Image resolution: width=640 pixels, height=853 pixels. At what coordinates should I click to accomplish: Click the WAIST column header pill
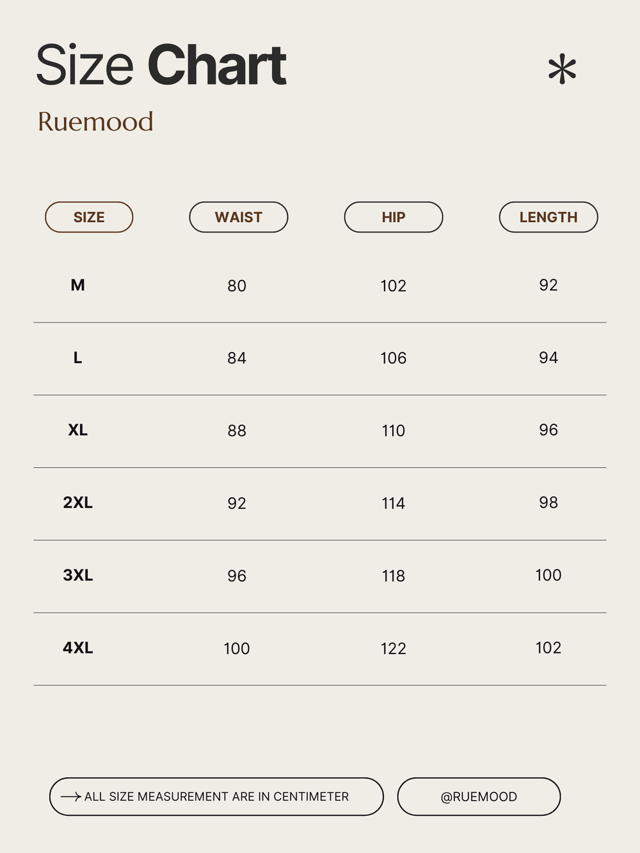click(239, 218)
